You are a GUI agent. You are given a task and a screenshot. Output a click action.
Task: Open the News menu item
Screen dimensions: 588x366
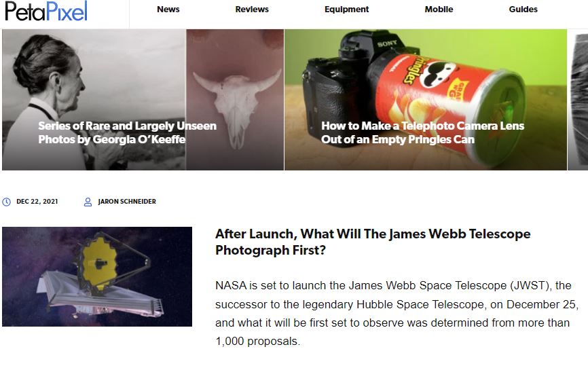(168, 10)
